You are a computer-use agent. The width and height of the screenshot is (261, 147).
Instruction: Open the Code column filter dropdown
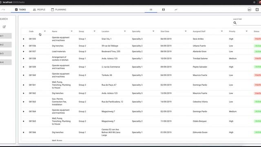pyautogui.click(x=45, y=31)
